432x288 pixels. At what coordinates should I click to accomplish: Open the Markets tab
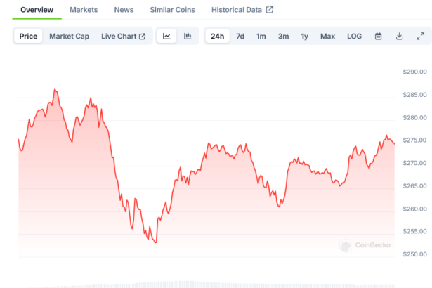pos(84,10)
